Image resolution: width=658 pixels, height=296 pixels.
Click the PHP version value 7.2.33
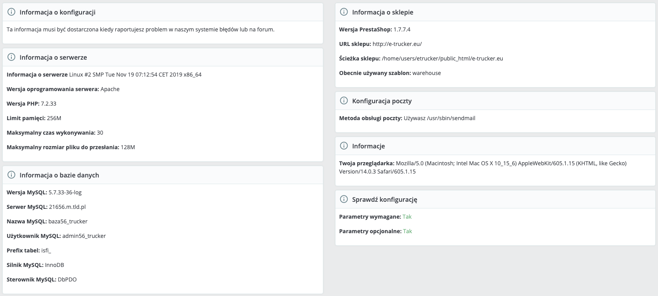click(x=49, y=104)
